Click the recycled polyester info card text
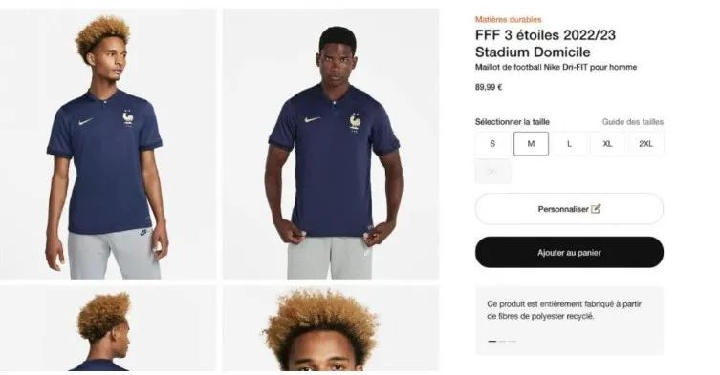This screenshot has height=375, width=720. point(564,310)
